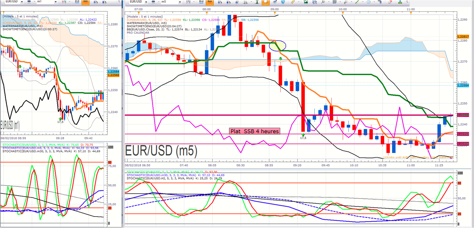Select the blue ellipse shape tool

pyautogui.click(x=369, y=2)
